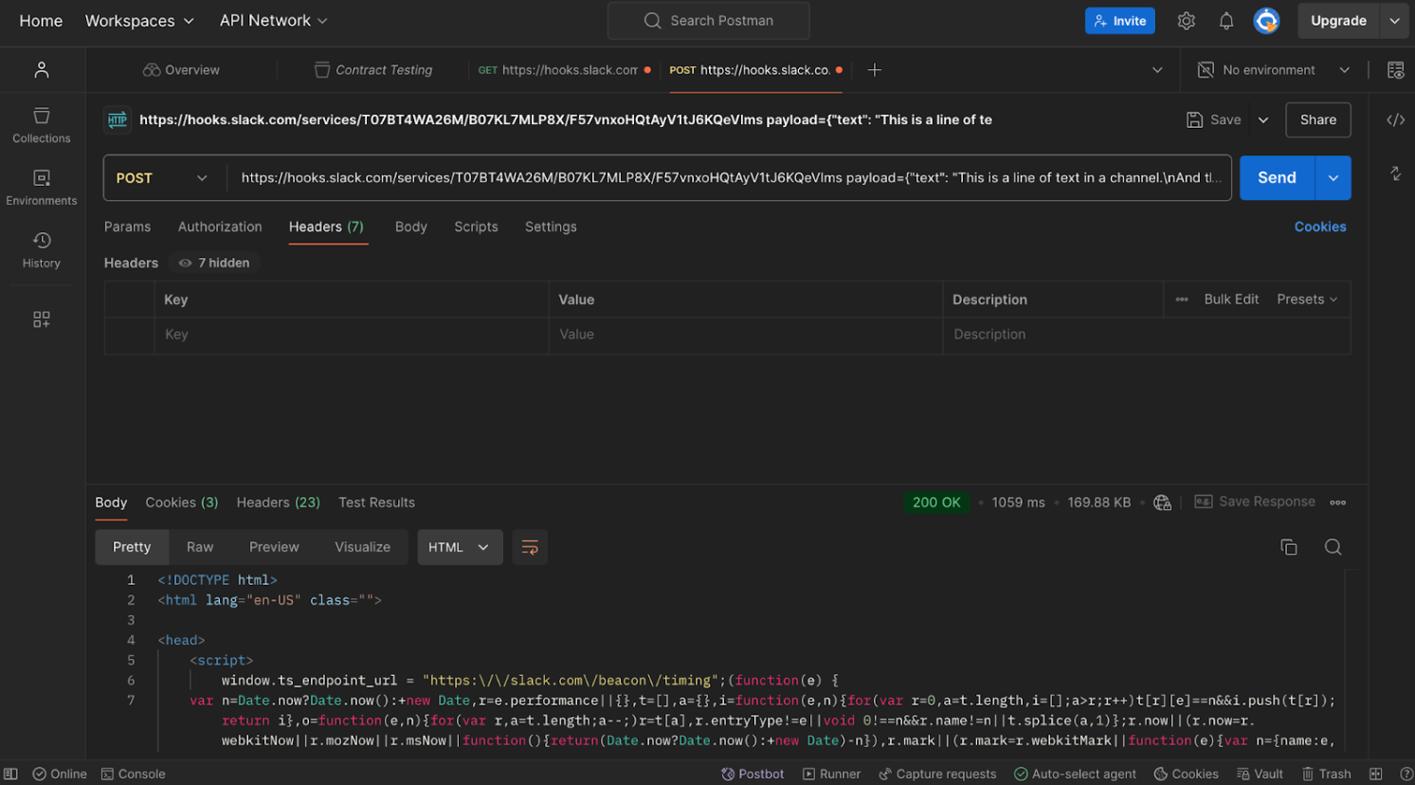Click Auto-select agent in status bar
The height and width of the screenshot is (785, 1415).
coord(1075,774)
